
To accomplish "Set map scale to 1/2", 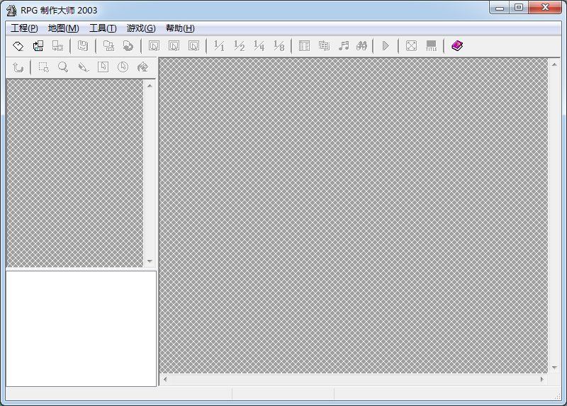I will tap(240, 46).
